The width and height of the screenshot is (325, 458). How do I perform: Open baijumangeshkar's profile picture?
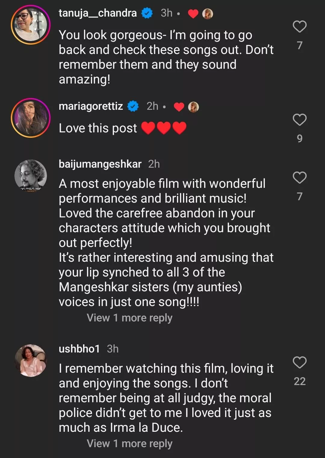point(31,176)
